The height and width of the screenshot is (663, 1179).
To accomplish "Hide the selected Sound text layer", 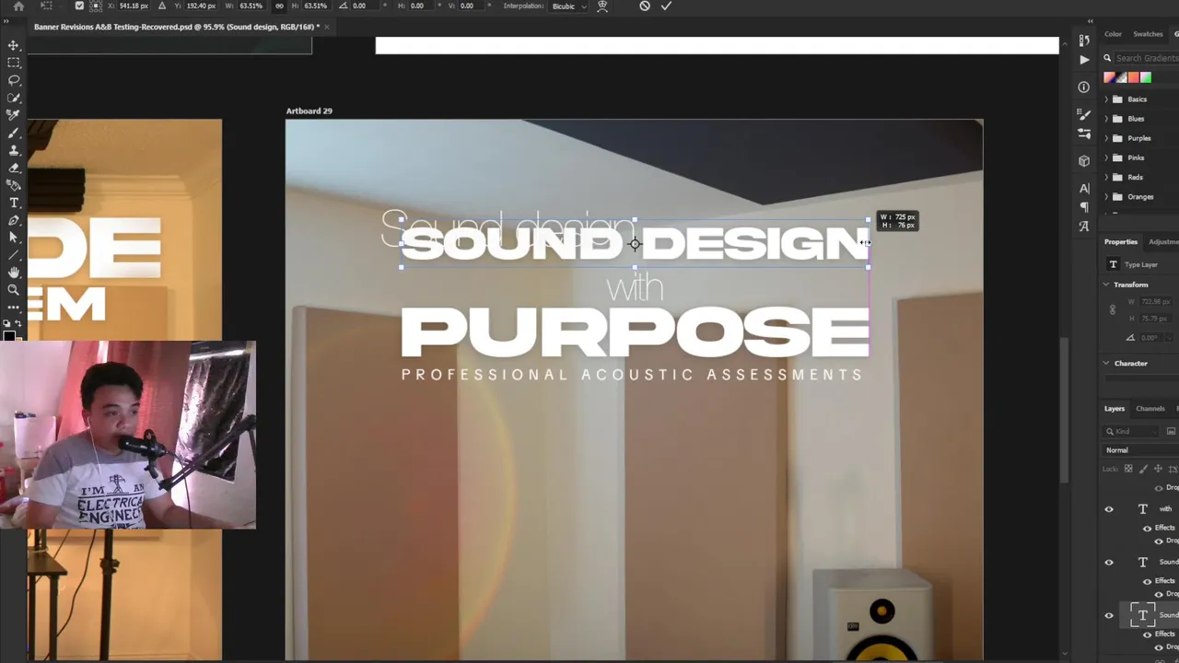I will coord(1109,616).
